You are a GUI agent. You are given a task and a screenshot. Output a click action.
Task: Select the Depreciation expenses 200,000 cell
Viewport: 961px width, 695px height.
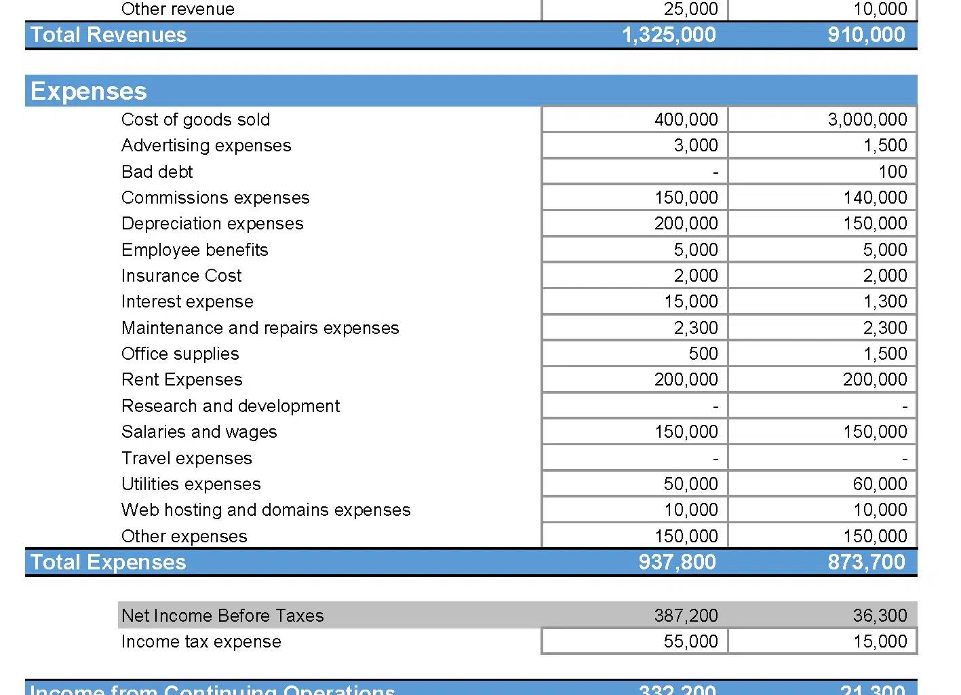point(635,223)
